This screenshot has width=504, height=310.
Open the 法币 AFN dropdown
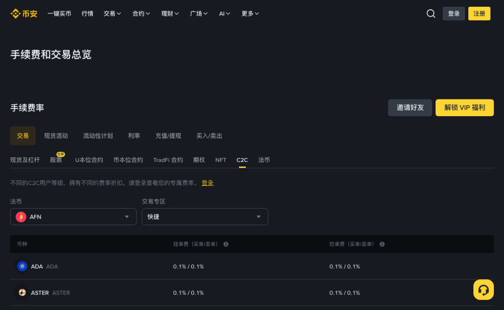(73, 217)
